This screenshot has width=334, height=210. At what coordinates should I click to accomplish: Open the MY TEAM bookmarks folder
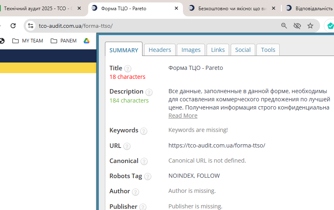pyautogui.click(x=28, y=41)
